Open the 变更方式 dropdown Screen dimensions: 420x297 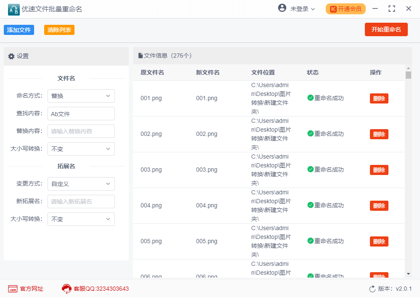tap(81, 184)
